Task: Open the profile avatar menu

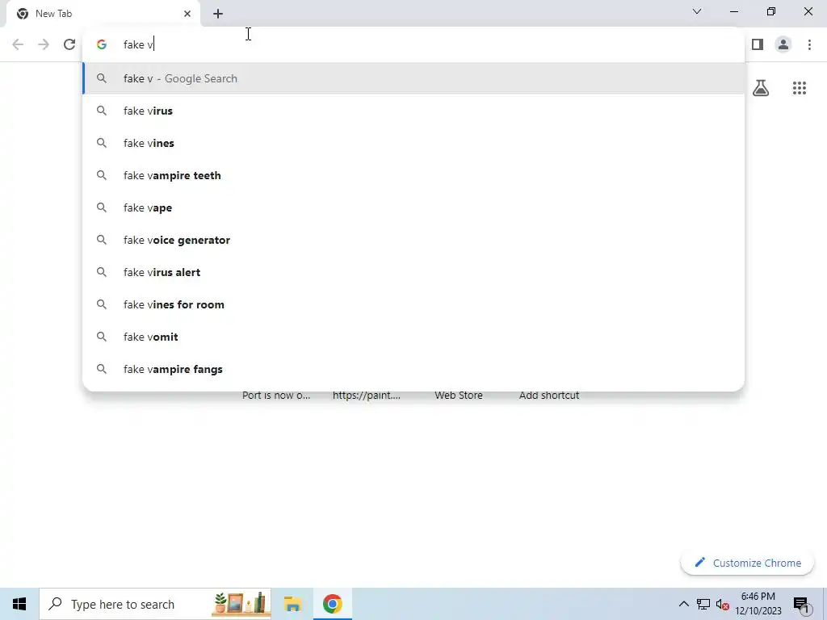Action: pos(783,45)
